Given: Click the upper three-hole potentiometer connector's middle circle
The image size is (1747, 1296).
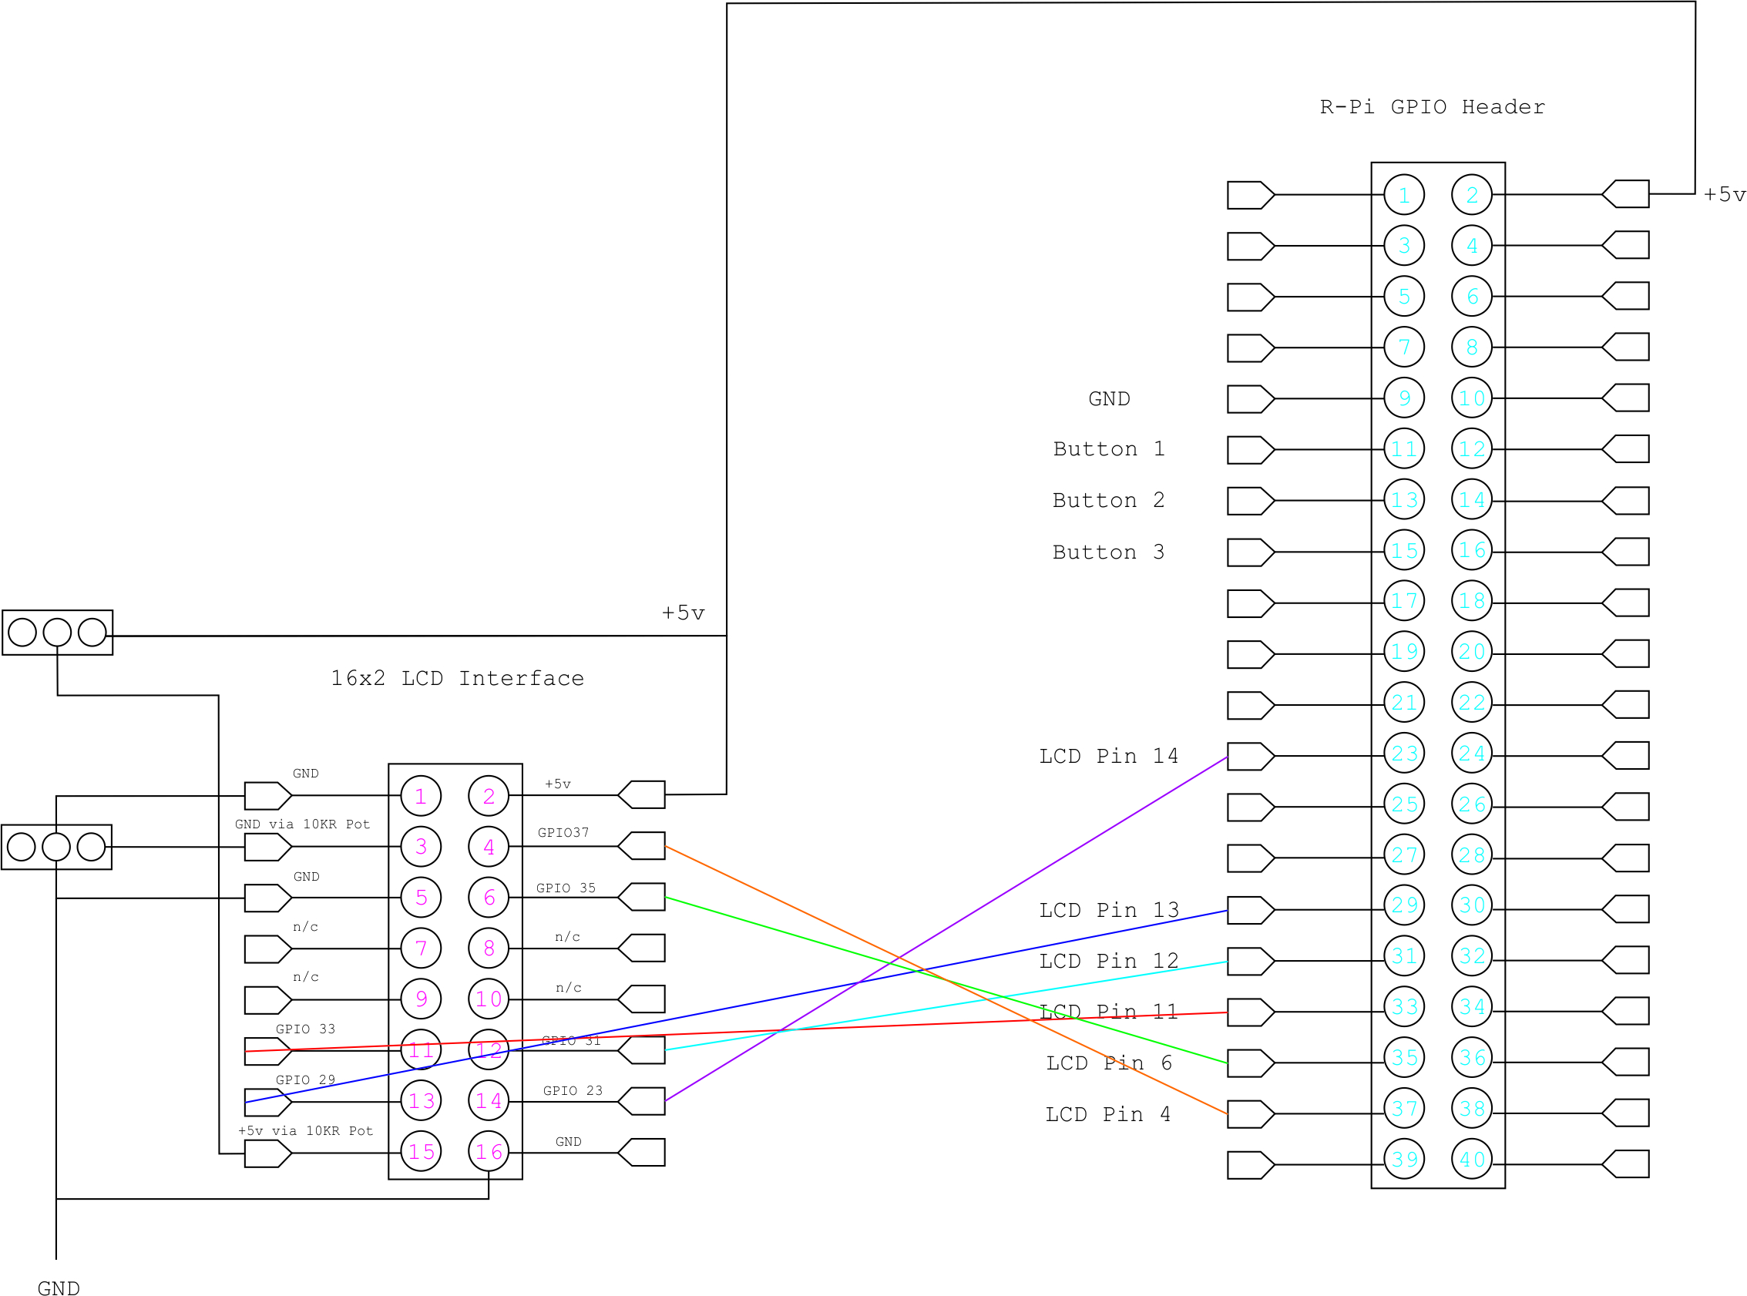Looking at the screenshot, I should pos(57,633).
